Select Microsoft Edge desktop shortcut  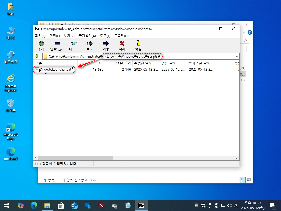coord(11,132)
